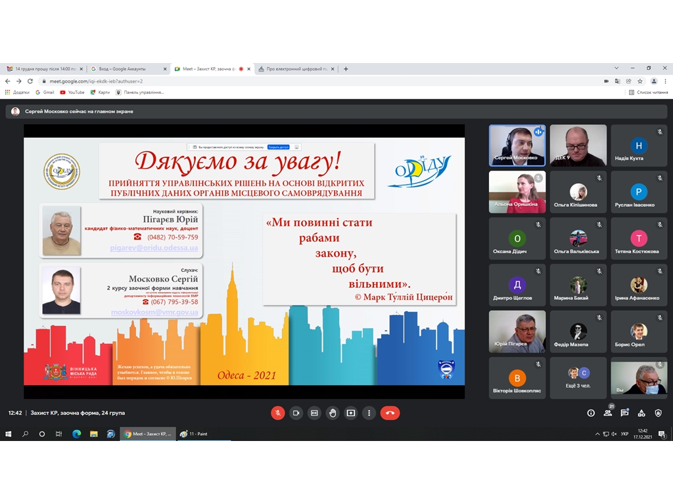The width and height of the screenshot is (673, 504).
Task: Open the Chrome three-dot menu
Action: click(665, 81)
